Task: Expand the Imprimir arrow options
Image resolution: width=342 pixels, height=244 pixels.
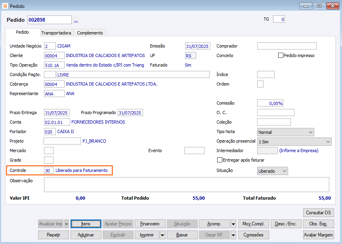Action: 162,235
